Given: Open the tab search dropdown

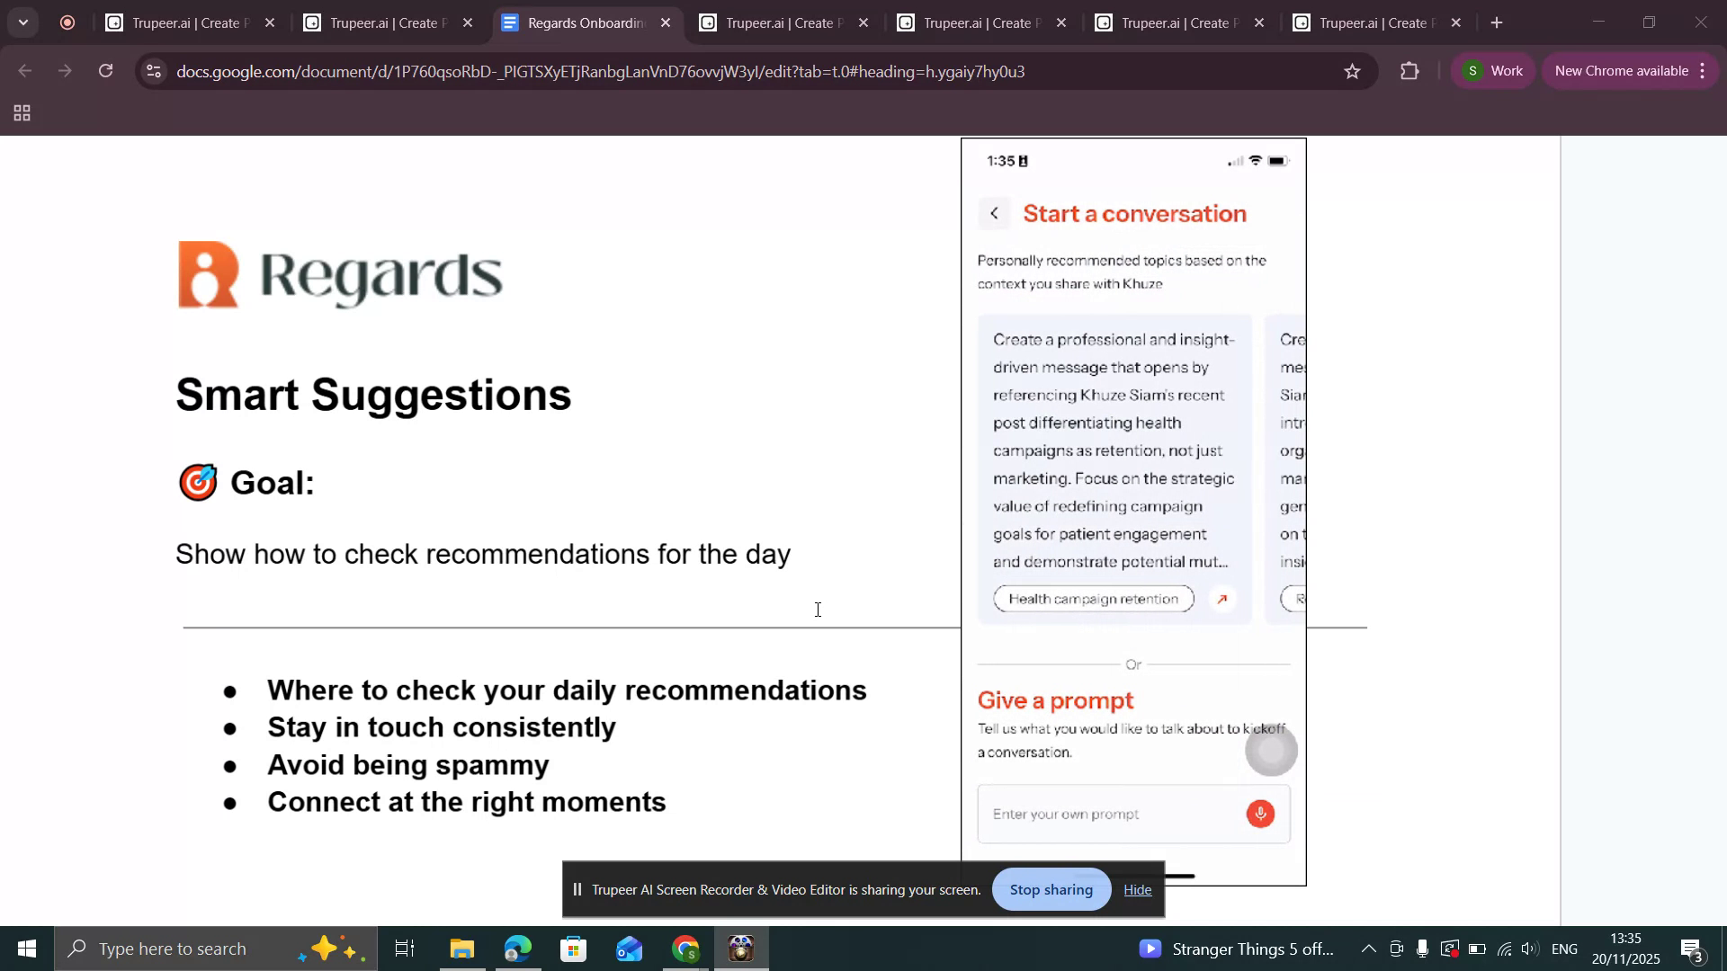Looking at the screenshot, I should tap(23, 22).
